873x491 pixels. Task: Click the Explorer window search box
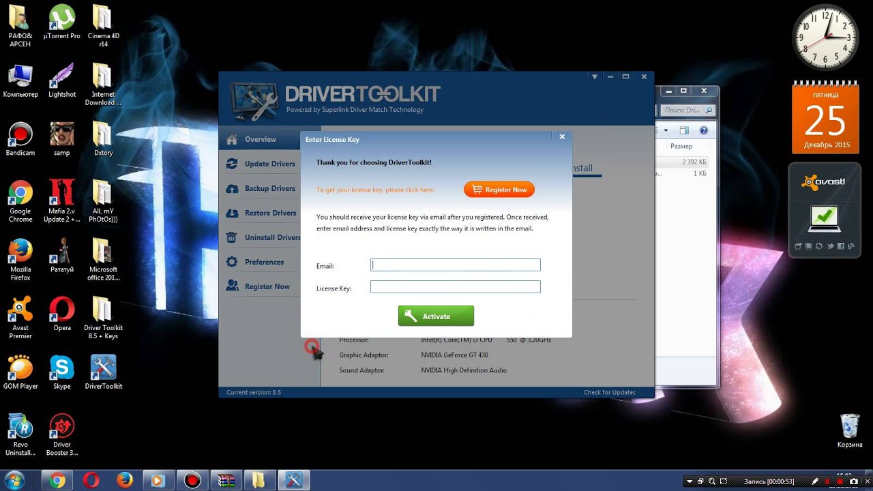688,110
